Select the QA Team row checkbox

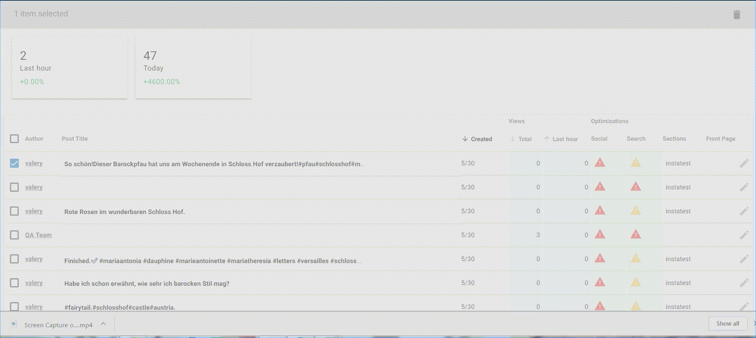(x=14, y=235)
